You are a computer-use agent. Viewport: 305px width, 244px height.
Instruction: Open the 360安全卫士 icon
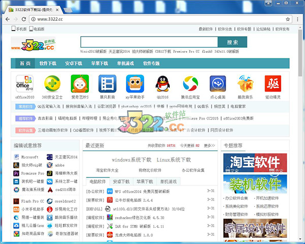click(52, 83)
